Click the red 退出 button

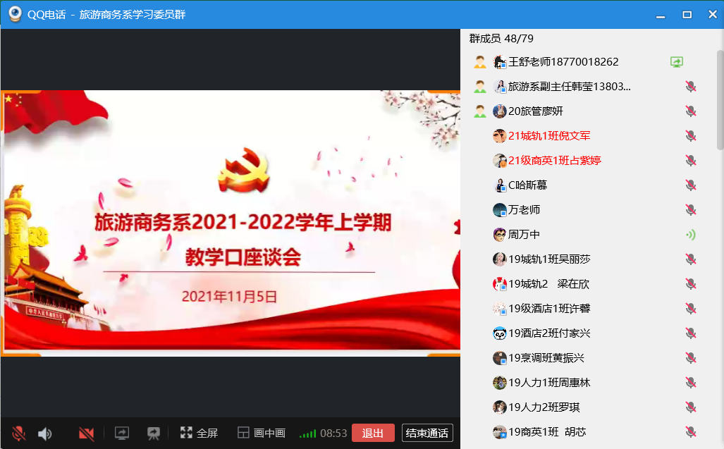point(373,433)
